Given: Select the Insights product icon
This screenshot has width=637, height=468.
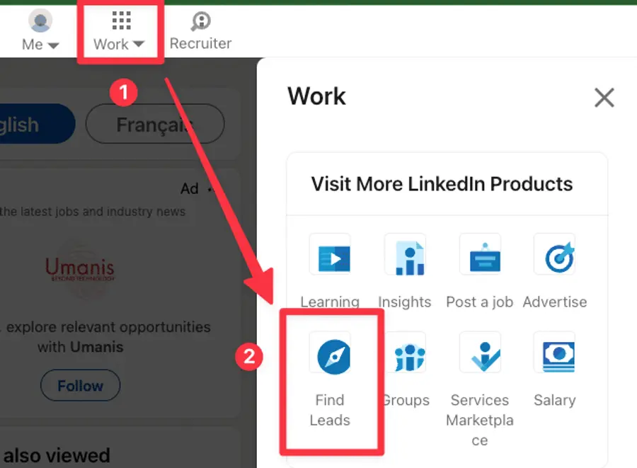Looking at the screenshot, I should point(405,256).
